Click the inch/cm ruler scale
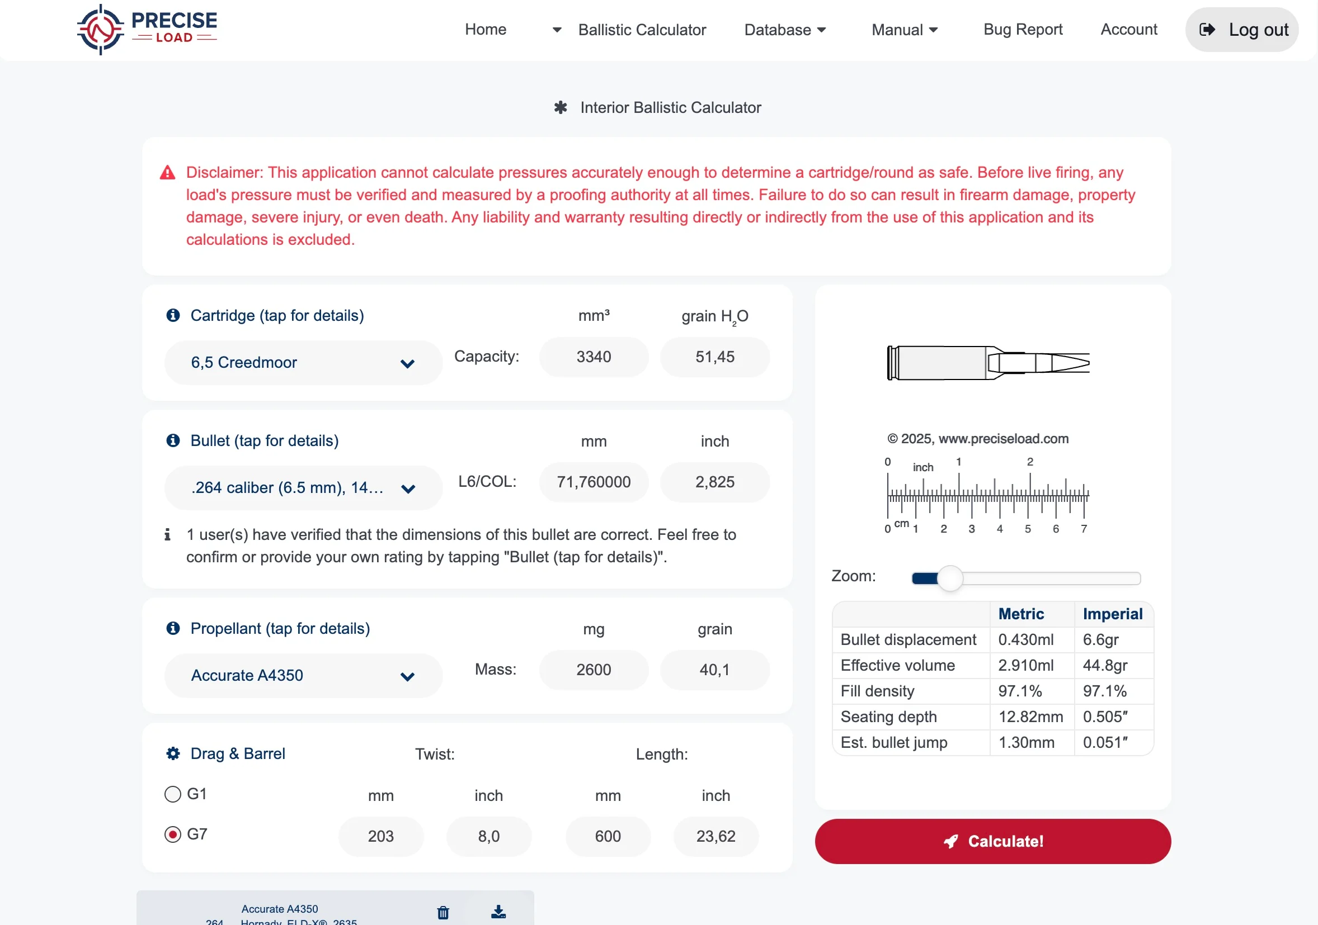This screenshot has height=925, width=1318. pos(987,495)
